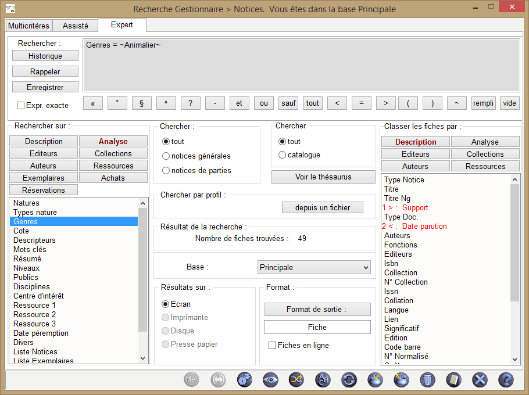Click the trash bin icon
This screenshot has width=529, height=395.
click(x=427, y=380)
